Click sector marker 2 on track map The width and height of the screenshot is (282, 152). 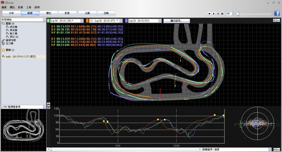pyautogui.click(x=175, y=86)
